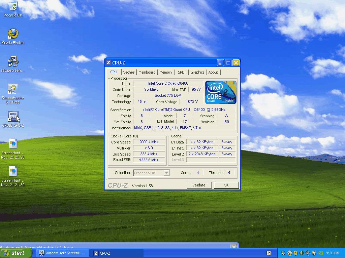Click the Stepping A value
The height and width of the screenshot is (258, 345).
[227, 116]
